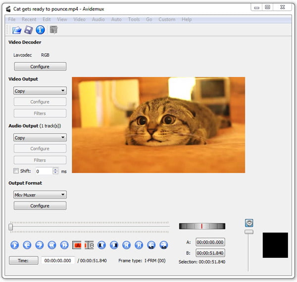Set selection start marker A
The height and width of the screenshot is (282, 297).
point(77,245)
